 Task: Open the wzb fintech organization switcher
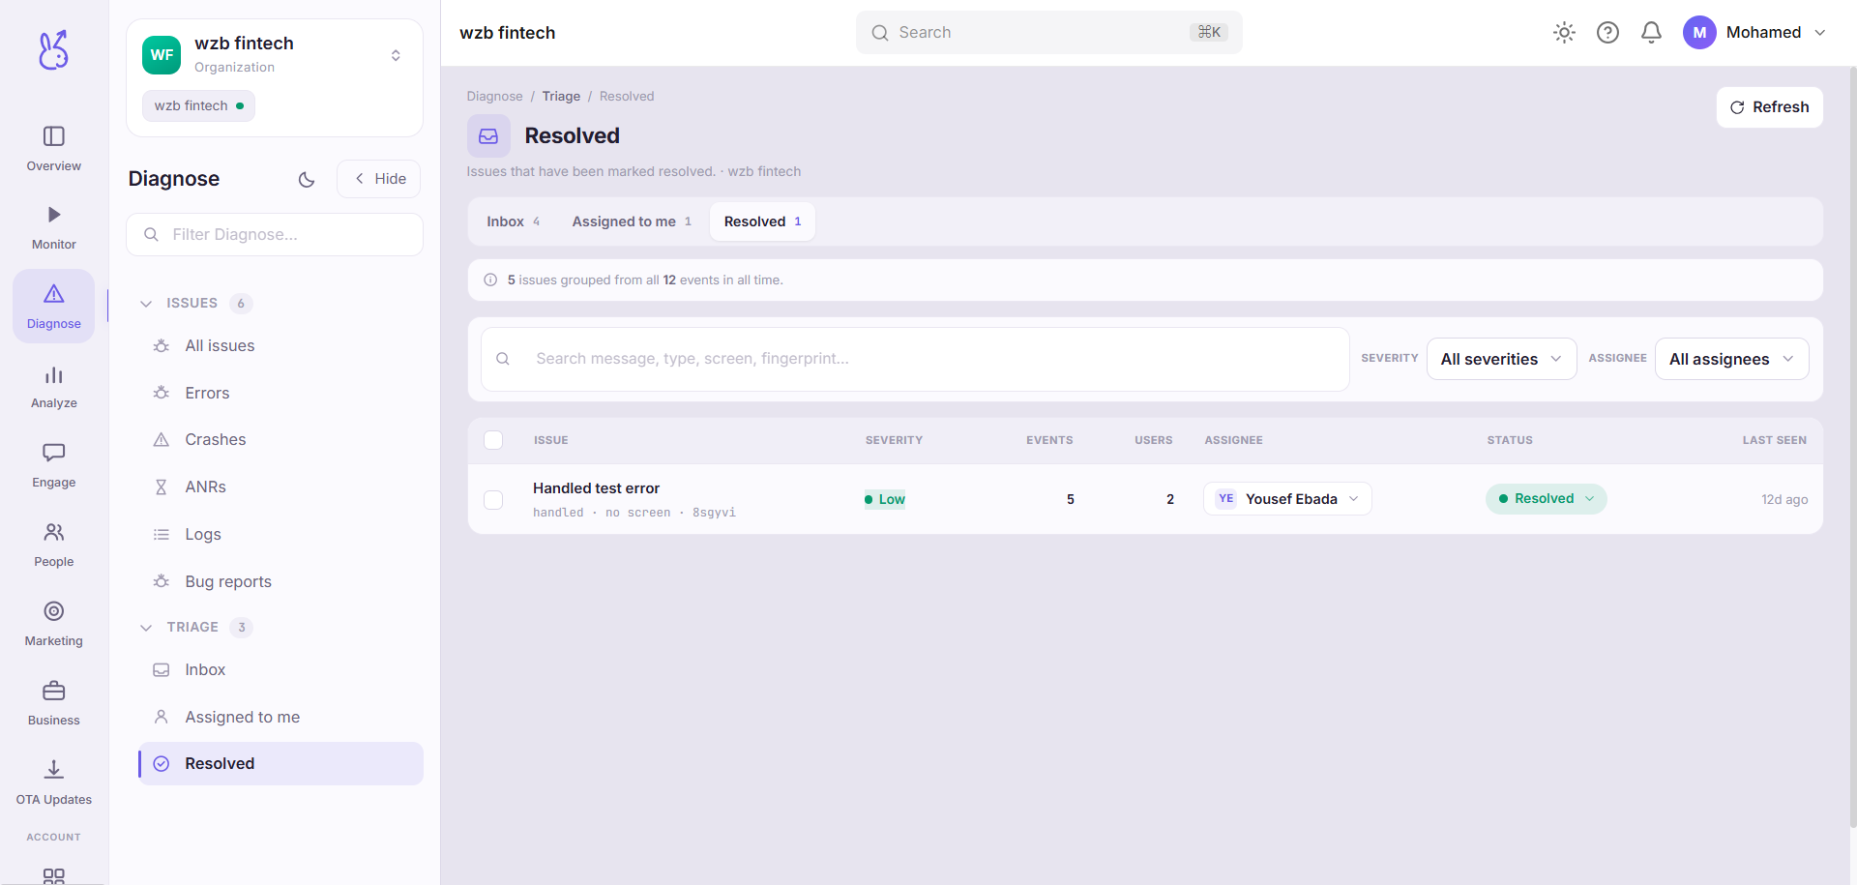point(275,55)
